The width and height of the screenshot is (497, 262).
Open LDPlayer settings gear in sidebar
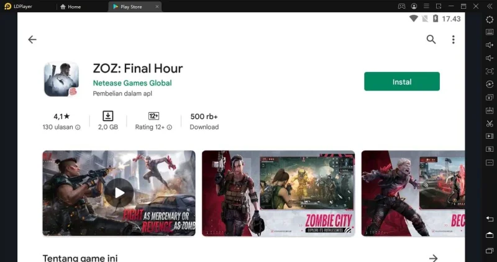pyautogui.click(x=490, y=19)
